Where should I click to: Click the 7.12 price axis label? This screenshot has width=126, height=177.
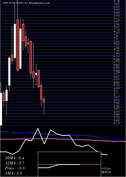point(116,50)
